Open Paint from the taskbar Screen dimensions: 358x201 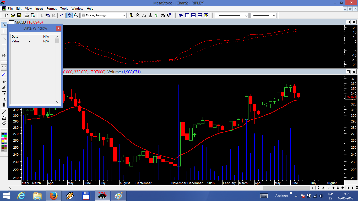pos(119,196)
